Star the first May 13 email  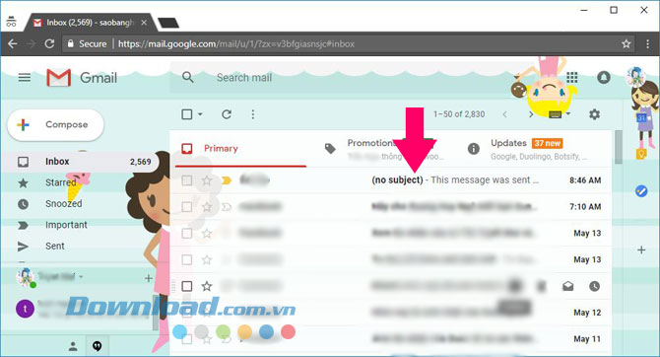click(207, 234)
